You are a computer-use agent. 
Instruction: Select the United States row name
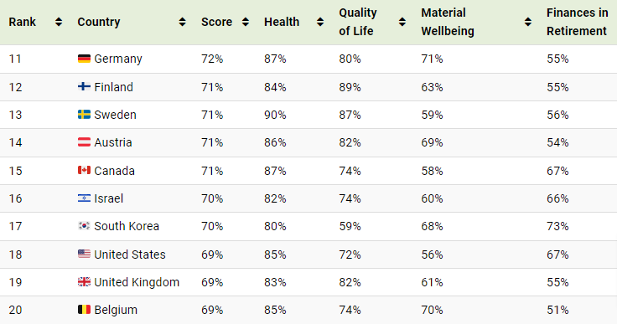point(130,255)
